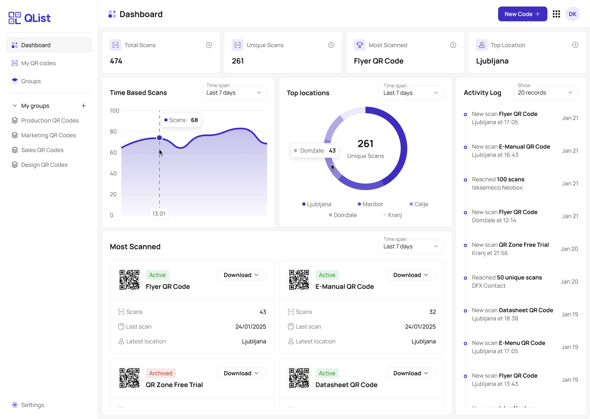Image resolution: width=590 pixels, height=419 pixels.
Task: Go to Groups in sidebar
Action: pos(31,81)
